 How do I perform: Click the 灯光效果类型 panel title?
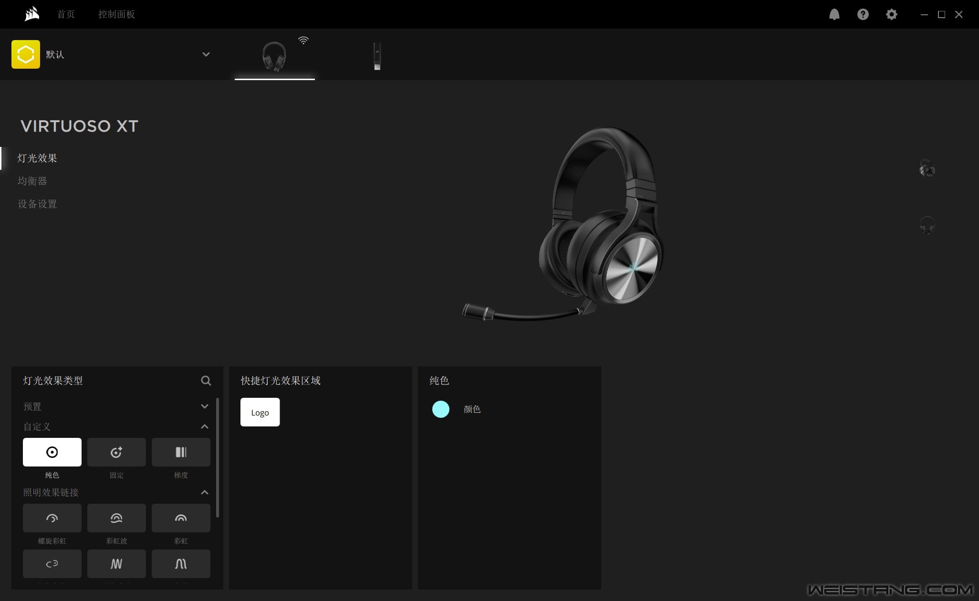coord(53,381)
